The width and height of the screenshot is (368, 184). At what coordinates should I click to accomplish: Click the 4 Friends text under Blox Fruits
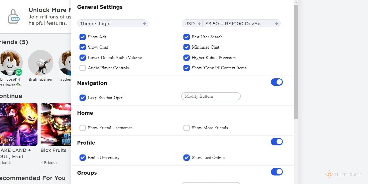tap(49, 163)
